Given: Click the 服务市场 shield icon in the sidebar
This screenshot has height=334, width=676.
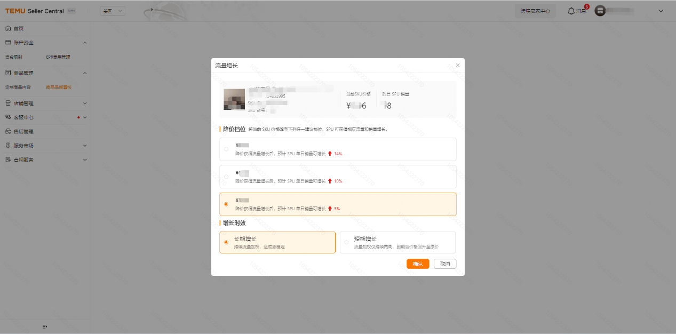Looking at the screenshot, I should tap(8, 146).
